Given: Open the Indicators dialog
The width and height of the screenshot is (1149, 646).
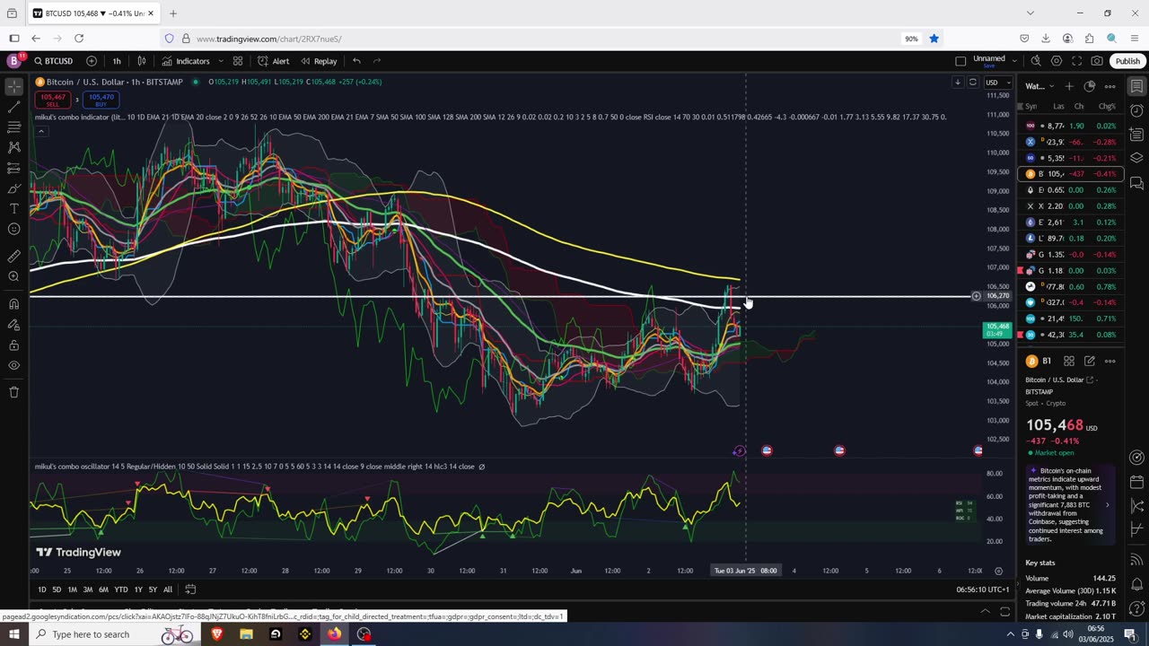Looking at the screenshot, I should pyautogui.click(x=186, y=61).
